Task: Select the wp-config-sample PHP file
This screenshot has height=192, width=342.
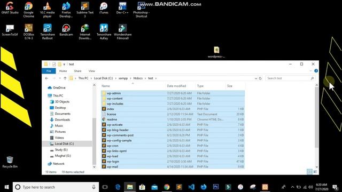Action: tap(173, 140)
